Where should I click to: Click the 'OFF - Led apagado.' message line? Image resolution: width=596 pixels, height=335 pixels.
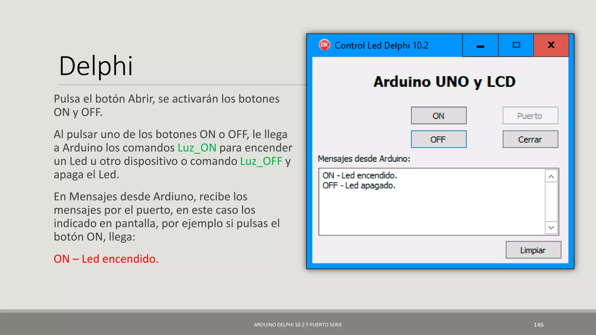[359, 186]
